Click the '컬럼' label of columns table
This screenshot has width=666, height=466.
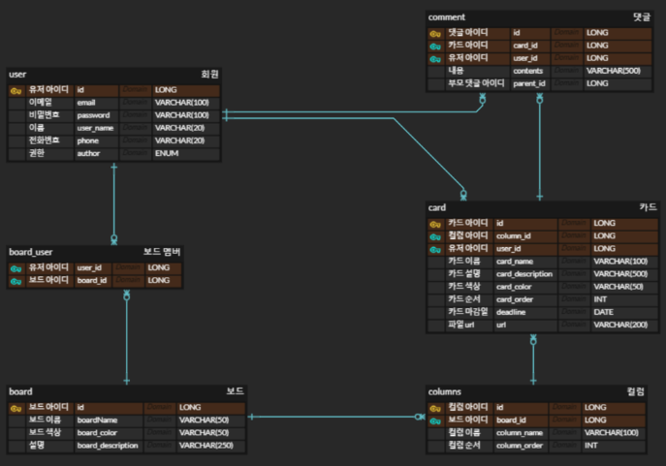636,391
